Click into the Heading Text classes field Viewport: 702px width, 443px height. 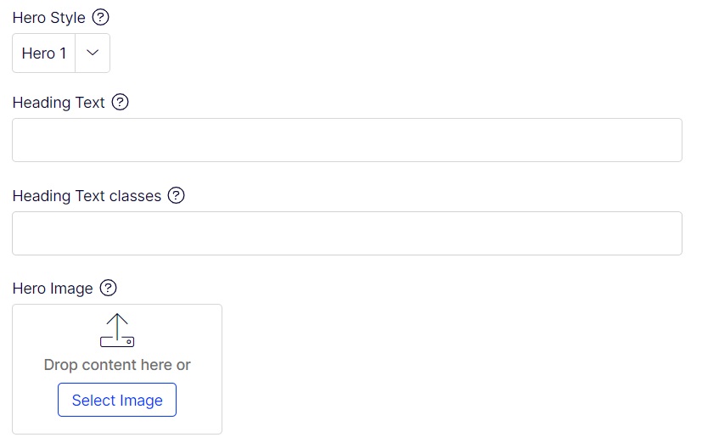pyautogui.click(x=346, y=233)
